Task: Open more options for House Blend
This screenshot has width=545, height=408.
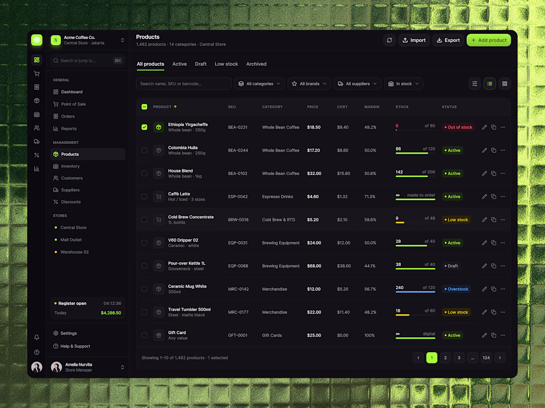Action: (503, 174)
